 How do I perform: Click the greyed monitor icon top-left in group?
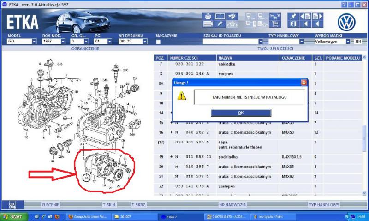coord(250,17)
